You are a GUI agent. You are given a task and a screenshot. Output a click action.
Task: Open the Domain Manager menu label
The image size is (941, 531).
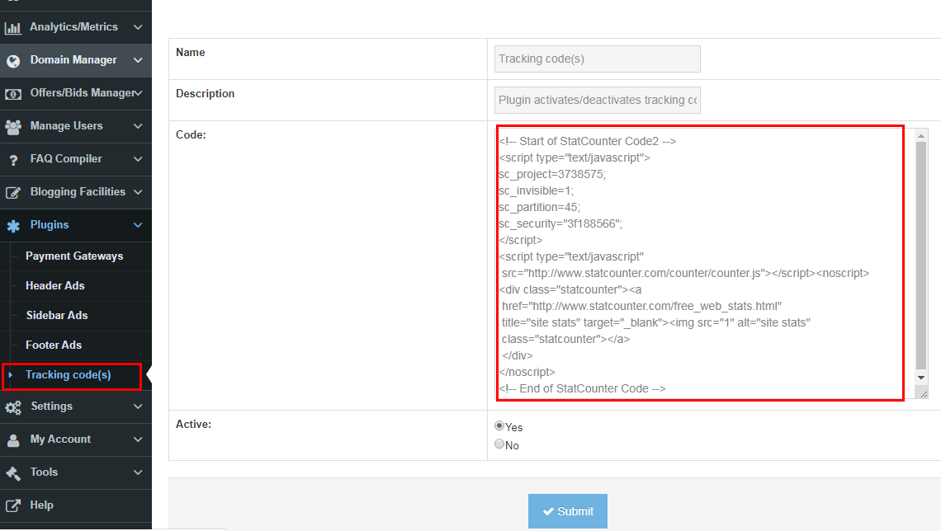tap(73, 60)
